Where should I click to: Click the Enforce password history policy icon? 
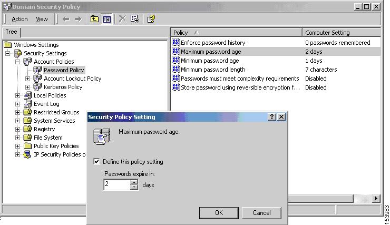(x=176, y=43)
